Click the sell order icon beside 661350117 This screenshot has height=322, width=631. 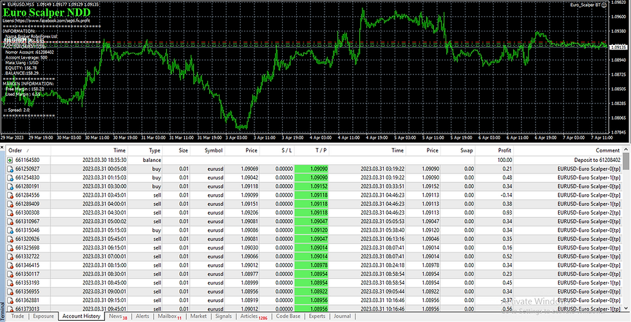point(10,274)
